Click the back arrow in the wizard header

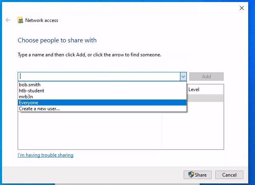point(8,20)
